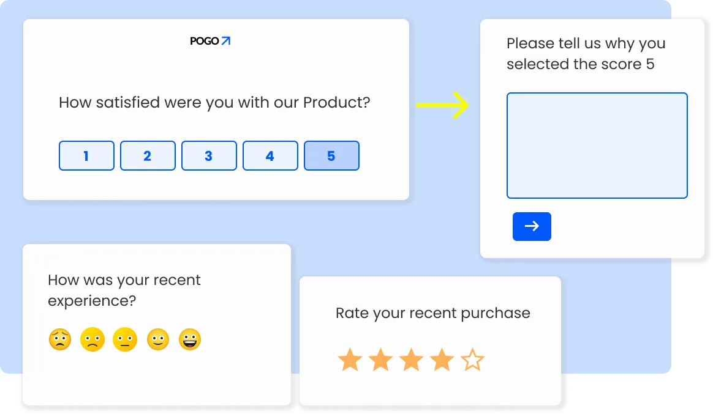
Task: Rate purchase with first star
Action: pos(350,360)
